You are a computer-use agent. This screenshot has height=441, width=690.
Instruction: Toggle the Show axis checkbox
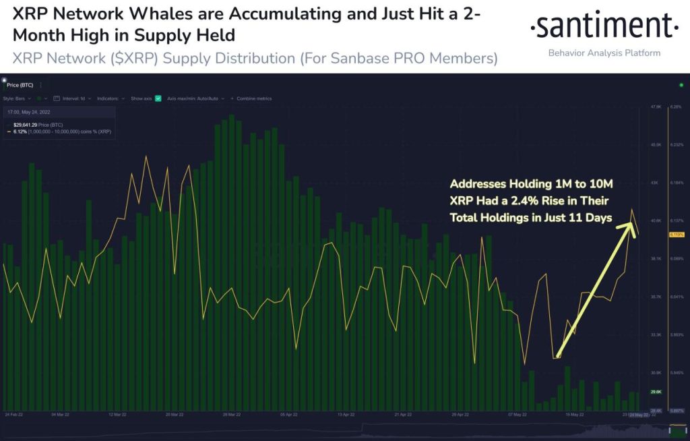(x=158, y=98)
